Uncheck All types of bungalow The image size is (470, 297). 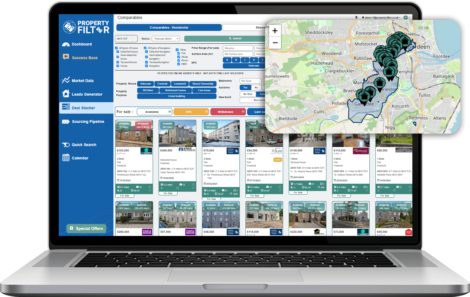145,48
